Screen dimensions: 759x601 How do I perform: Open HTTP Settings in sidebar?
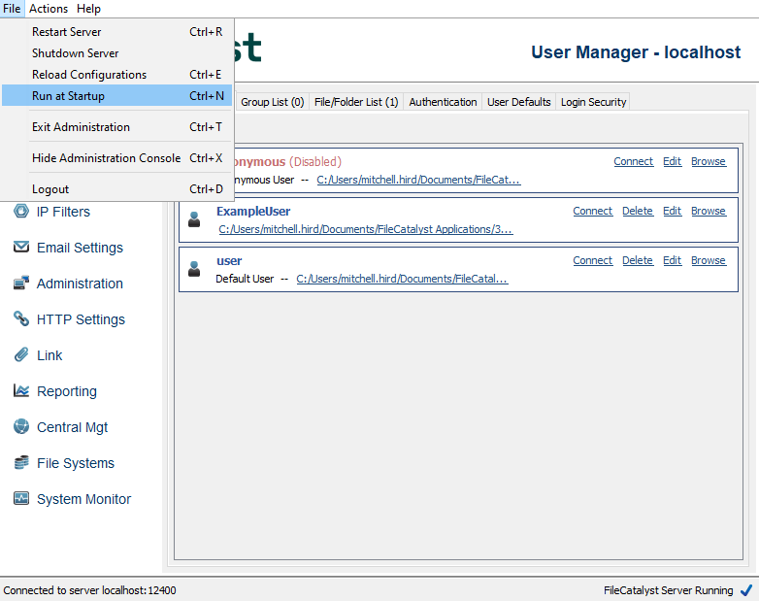[81, 319]
